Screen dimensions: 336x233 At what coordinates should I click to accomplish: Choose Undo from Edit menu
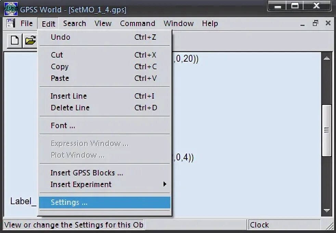coord(105,37)
